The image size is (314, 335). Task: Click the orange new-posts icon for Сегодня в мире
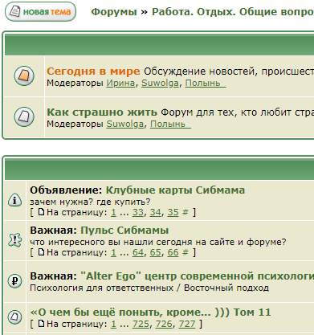(24, 76)
